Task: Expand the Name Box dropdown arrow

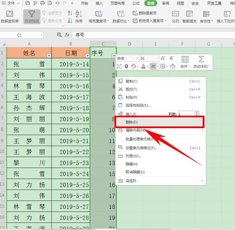Action: [41, 35]
